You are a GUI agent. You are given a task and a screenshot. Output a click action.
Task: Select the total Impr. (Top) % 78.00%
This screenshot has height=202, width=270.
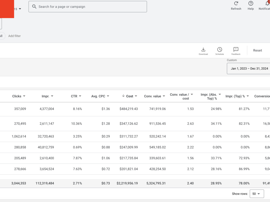point(244,183)
